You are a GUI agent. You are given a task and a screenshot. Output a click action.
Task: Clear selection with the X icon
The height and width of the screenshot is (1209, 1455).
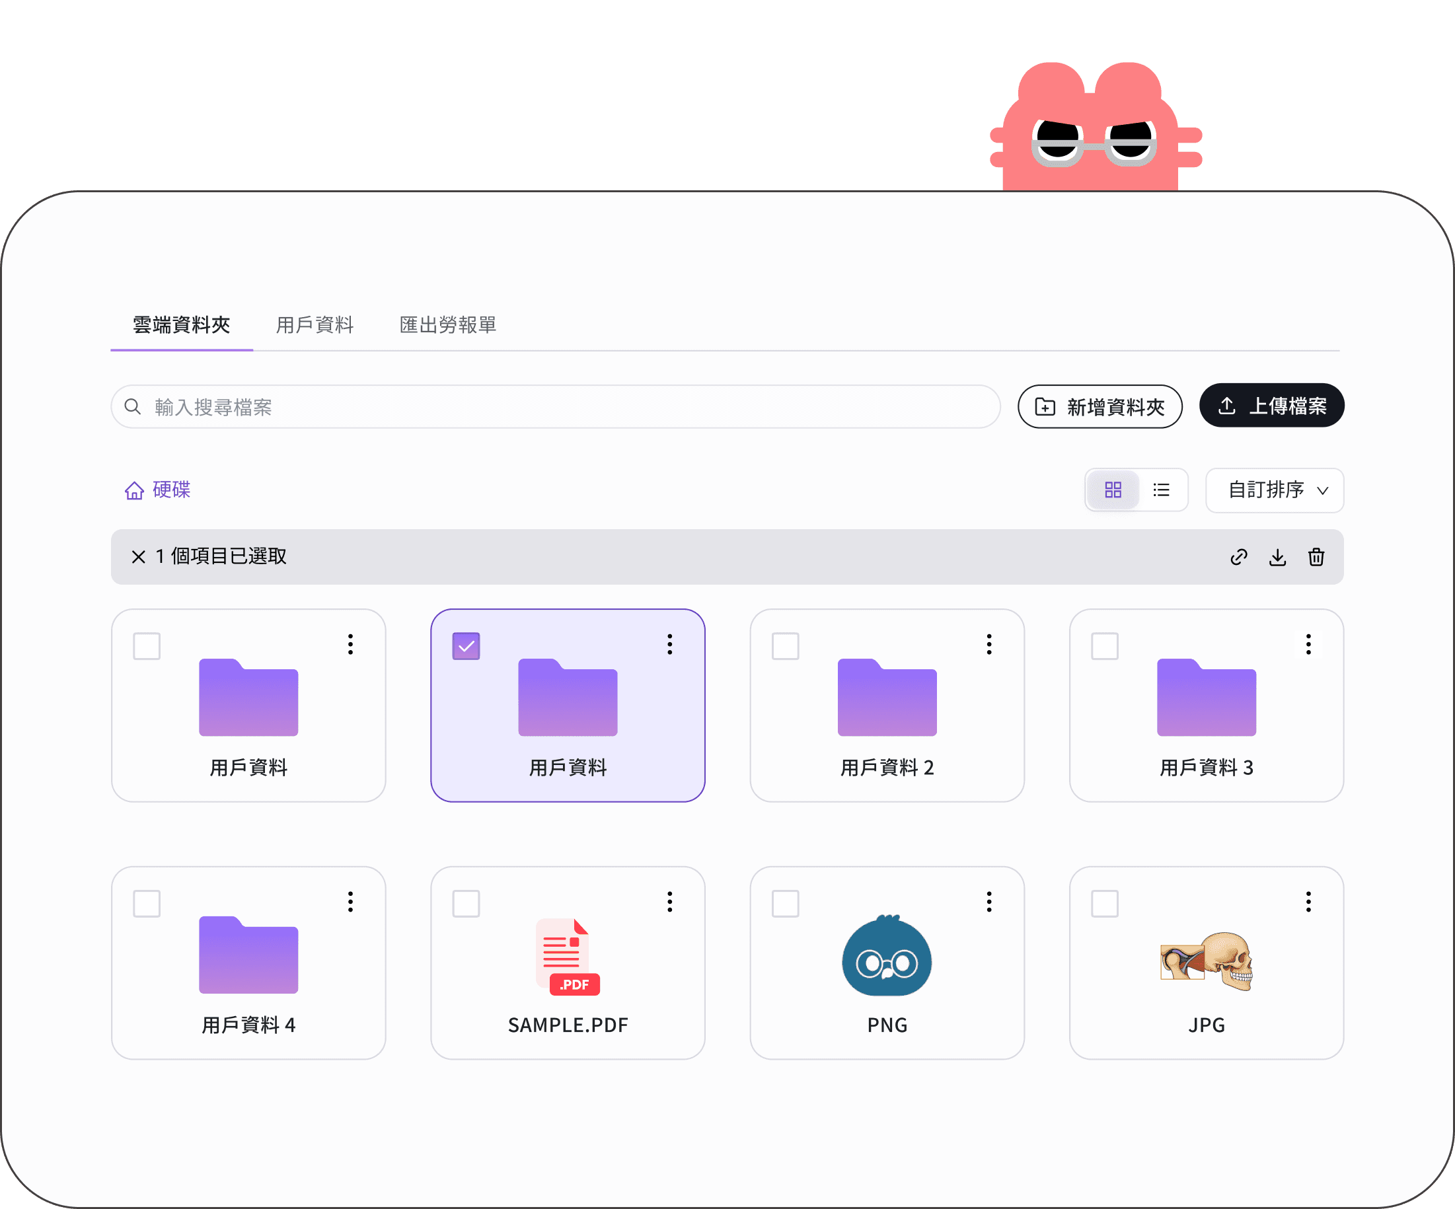[138, 557]
